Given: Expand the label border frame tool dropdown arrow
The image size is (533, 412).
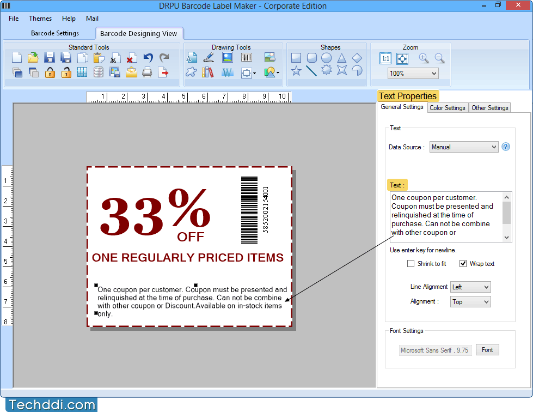Looking at the screenshot, I should coord(254,73).
